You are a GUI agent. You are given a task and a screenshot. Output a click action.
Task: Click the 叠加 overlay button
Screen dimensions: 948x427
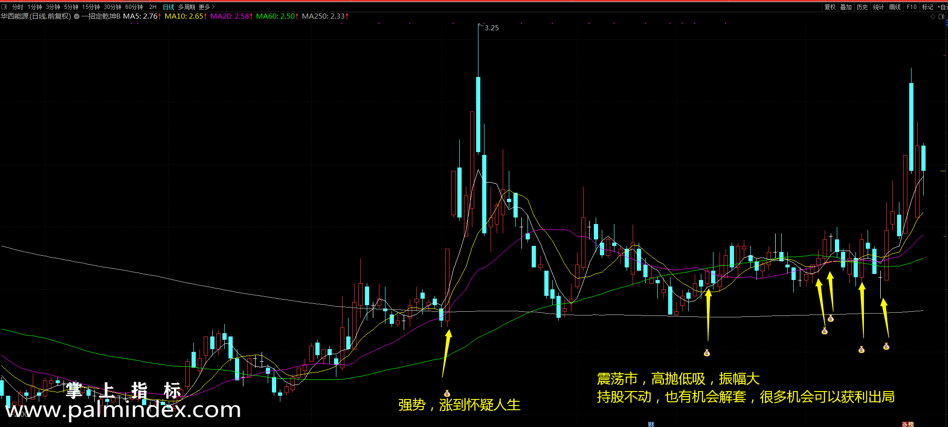pyautogui.click(x=846, y=7)
